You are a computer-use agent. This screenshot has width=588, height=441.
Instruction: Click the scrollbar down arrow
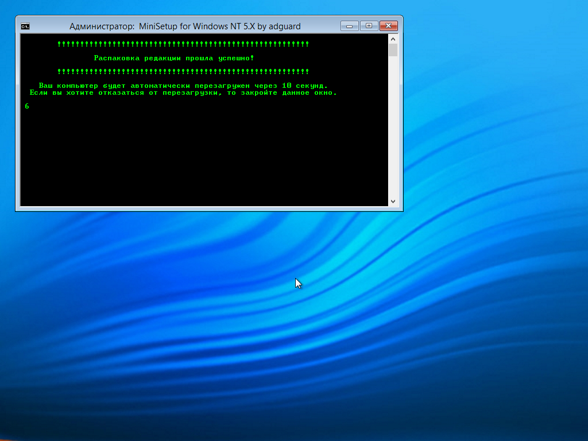[393, 202]
